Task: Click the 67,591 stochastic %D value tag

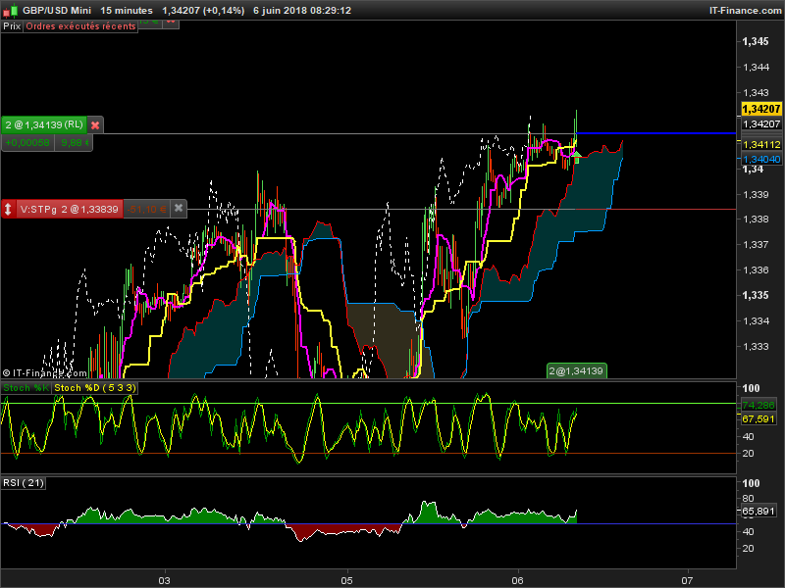Action: click(759, 419)
